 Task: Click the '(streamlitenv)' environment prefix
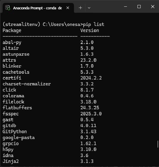point(21,24)
